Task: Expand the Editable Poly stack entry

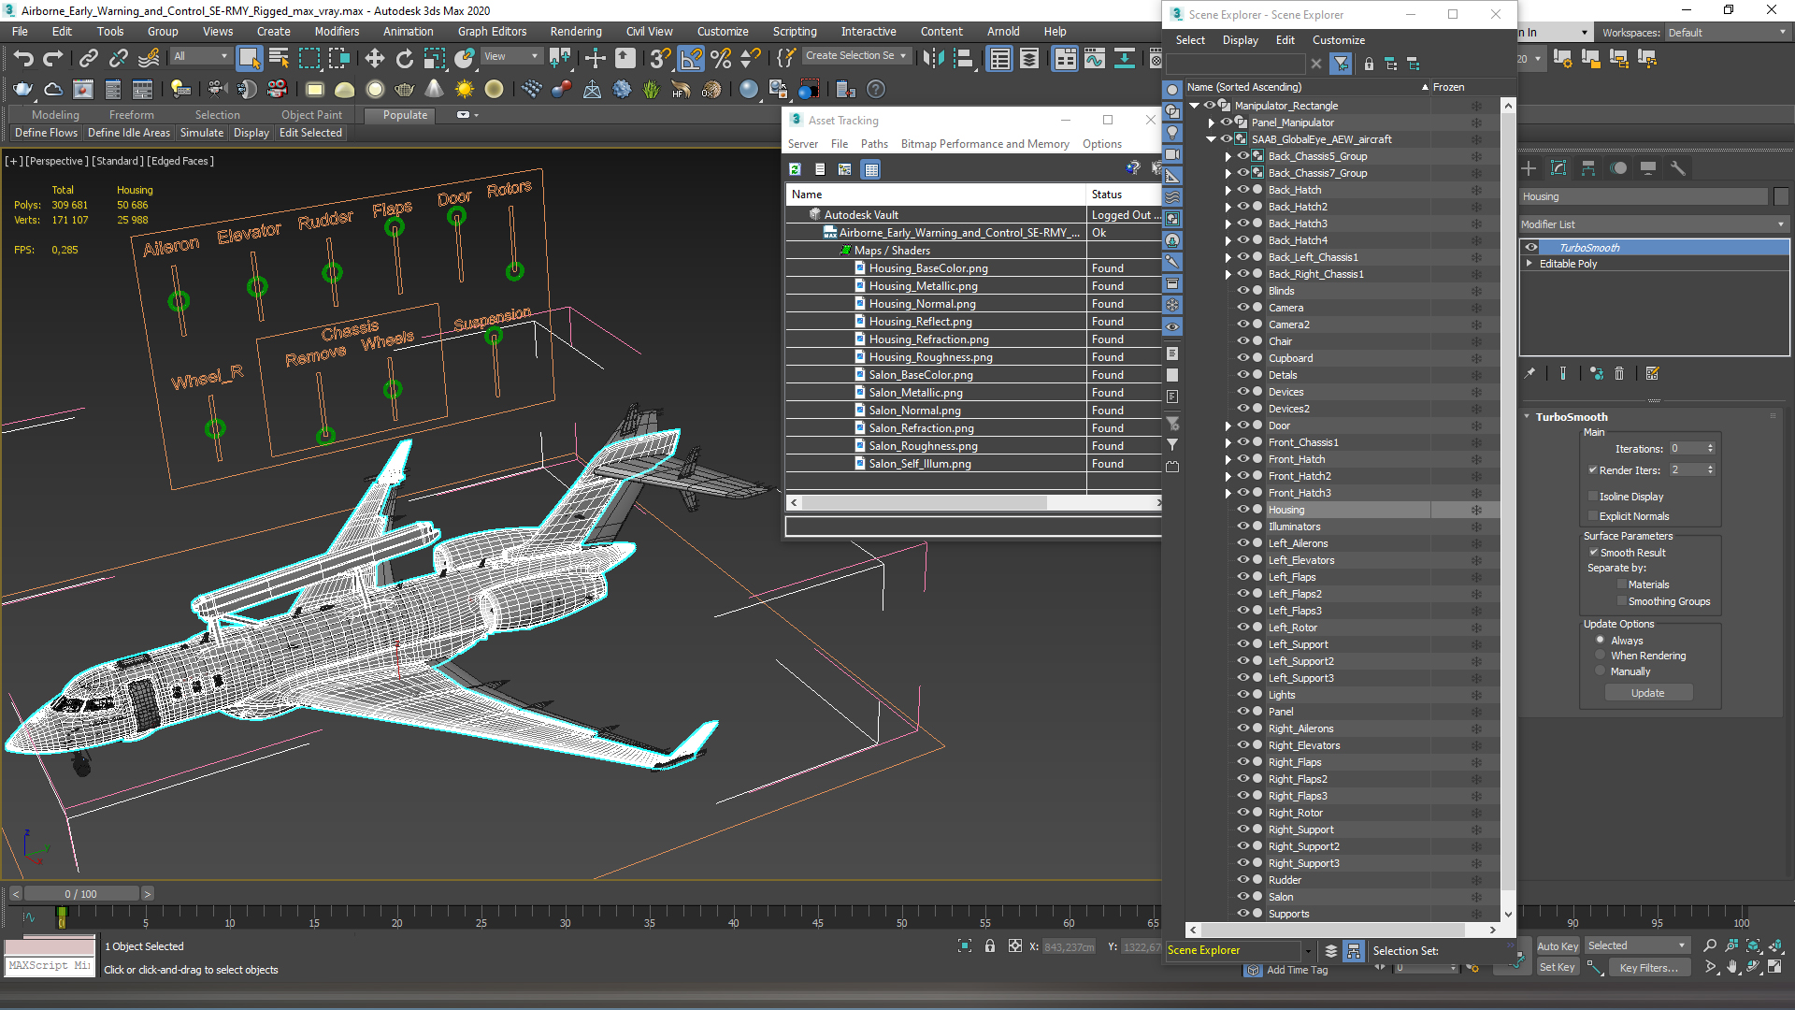Action: 1529,264
